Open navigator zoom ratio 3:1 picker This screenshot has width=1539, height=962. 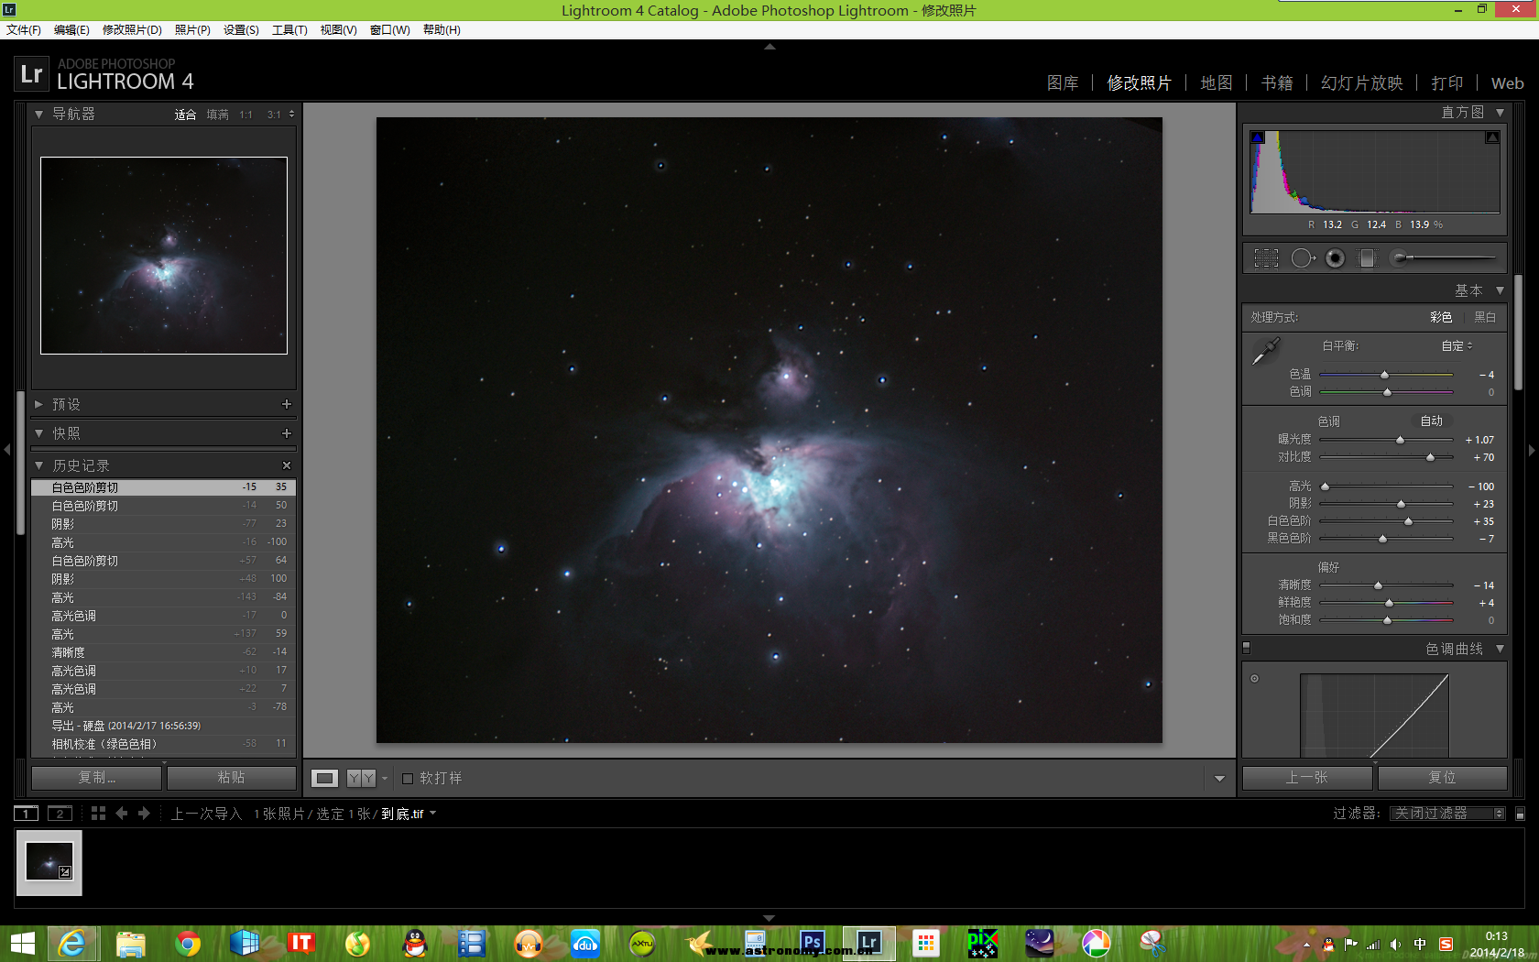tap(280, 115)
